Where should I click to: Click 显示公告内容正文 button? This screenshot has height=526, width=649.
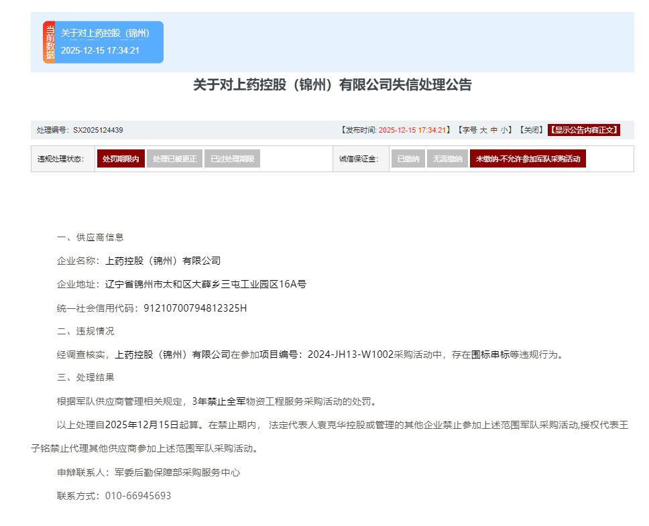pos(583,130)
